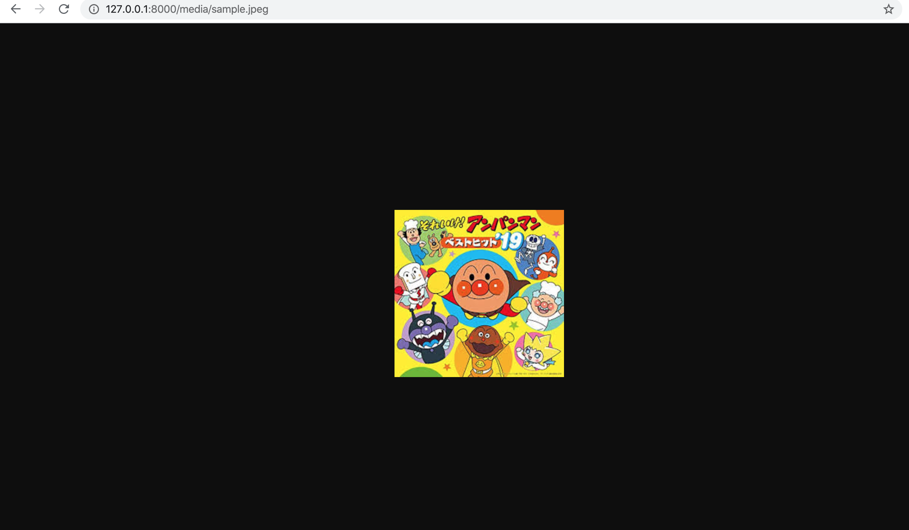Viewport: 909px width, 530px height.
Task: Reload the sample.jpeg page
Action: 64,9
